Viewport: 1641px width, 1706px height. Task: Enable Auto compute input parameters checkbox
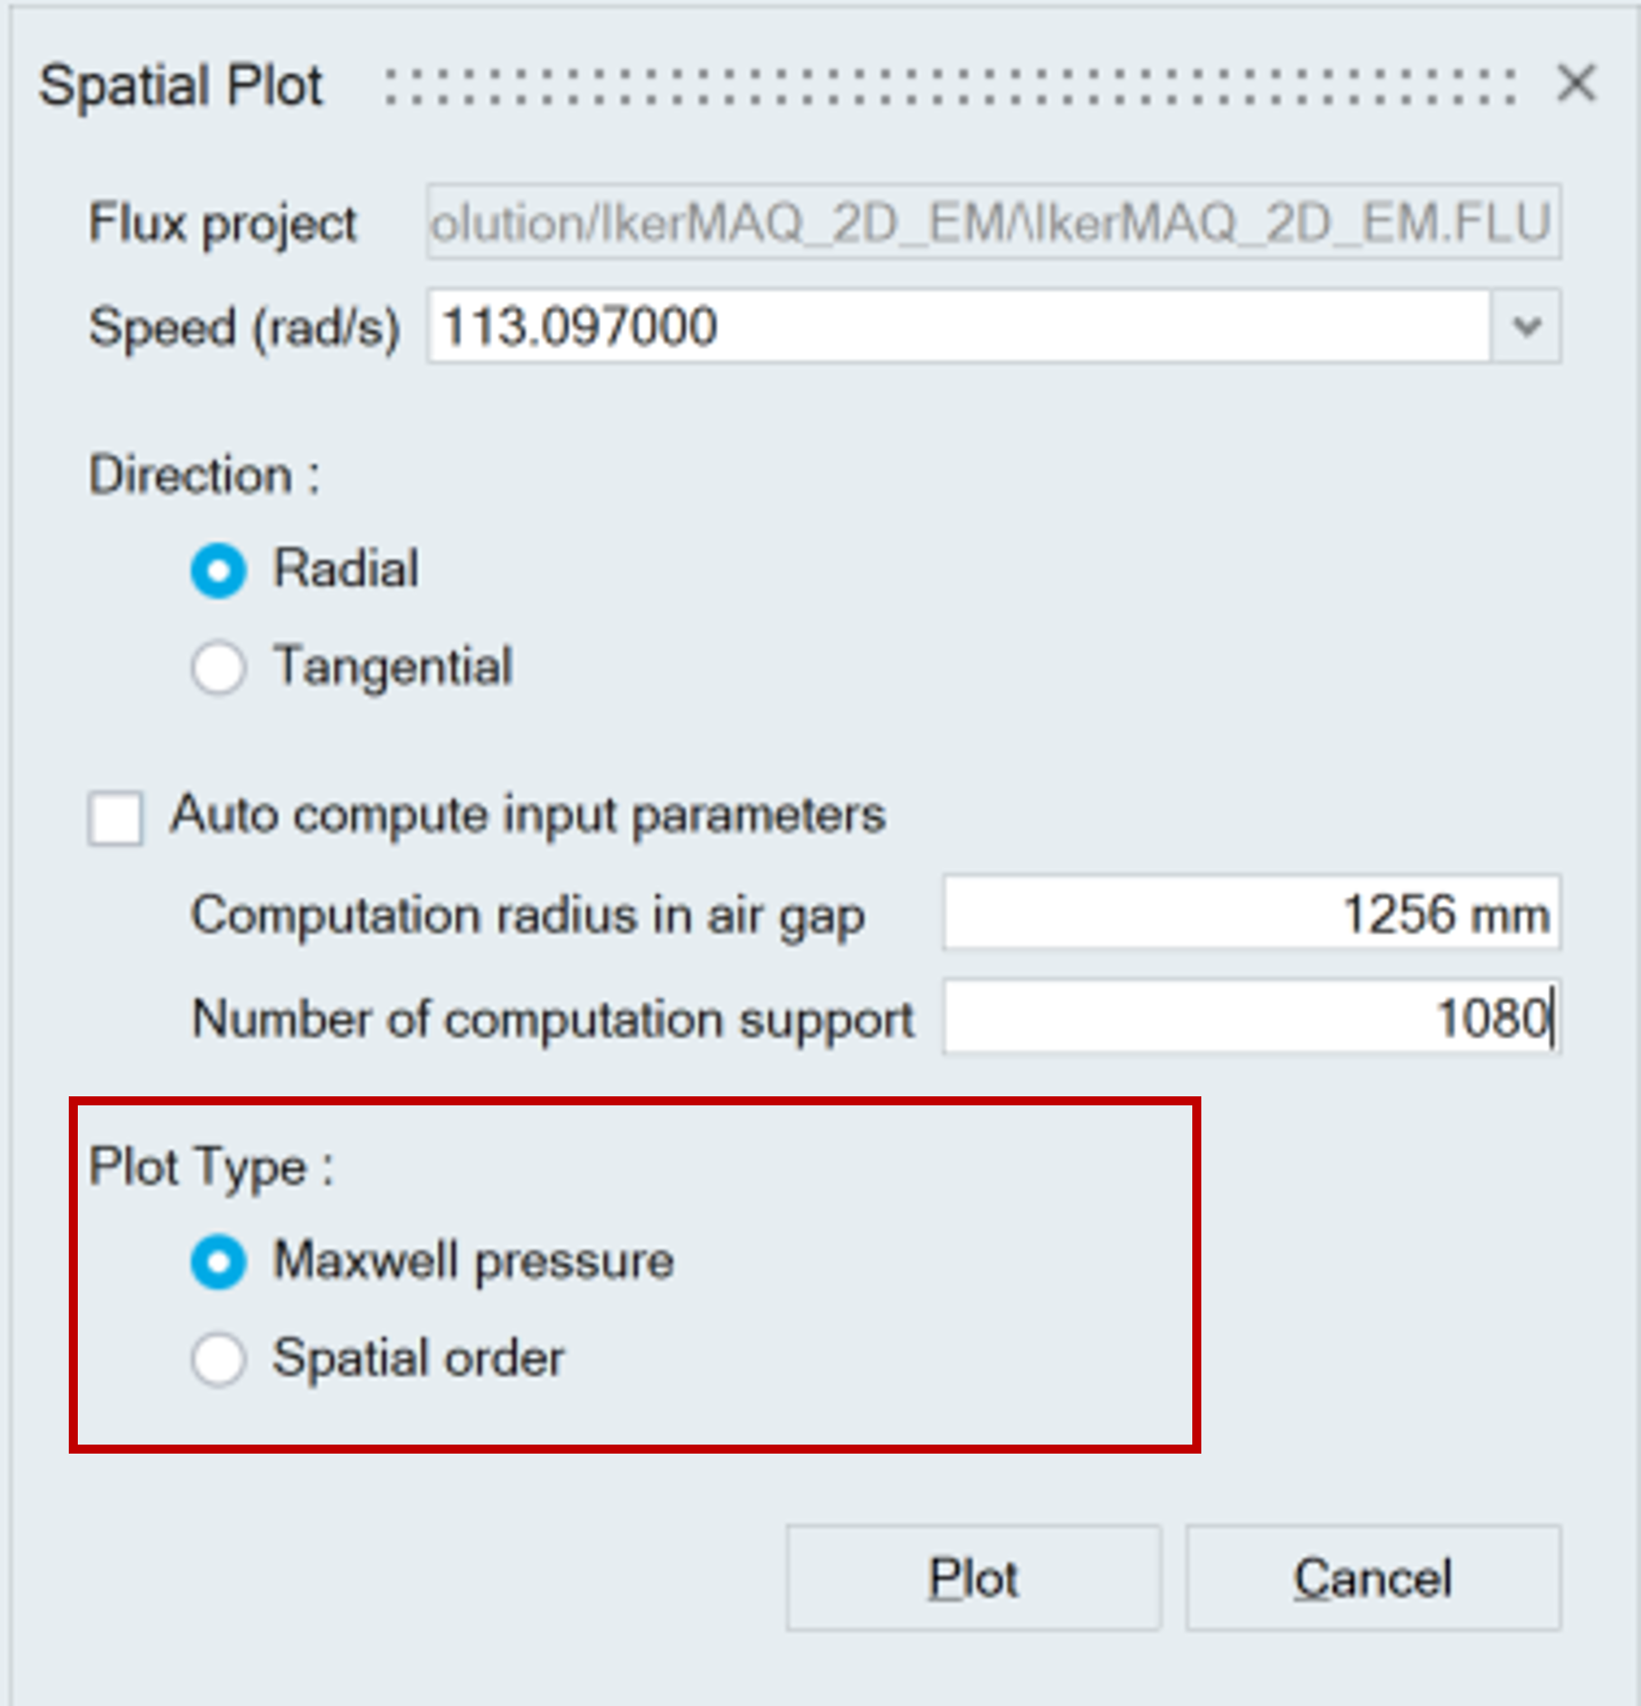pos(115,817)
